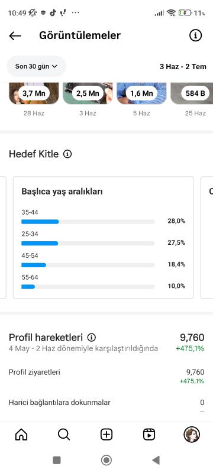Open info icon beside Görüntülemeler title
The height and width of the screenshot is (473, 213).
[x=195, y=35]
